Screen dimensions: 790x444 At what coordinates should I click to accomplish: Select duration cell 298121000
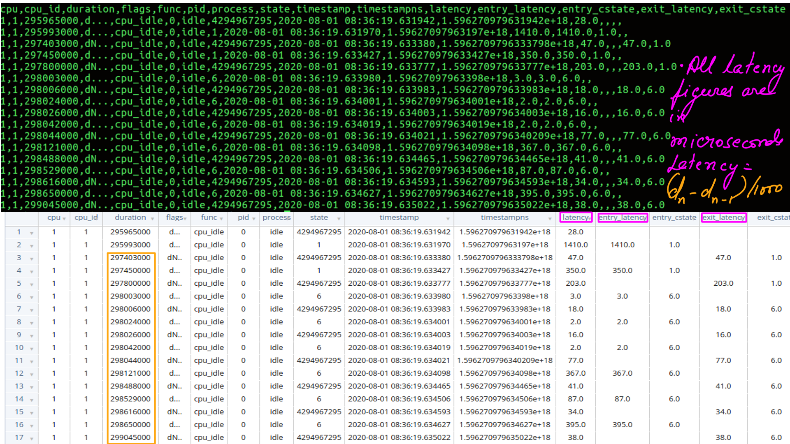130,373
